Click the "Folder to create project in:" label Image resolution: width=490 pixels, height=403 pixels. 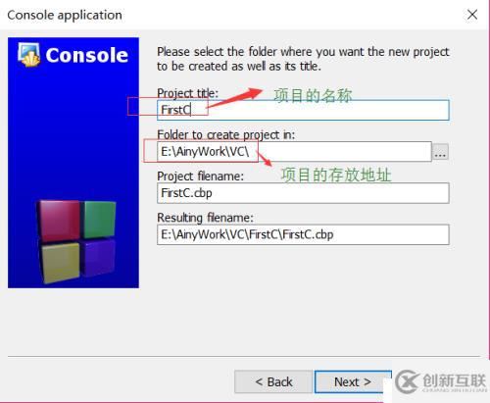[226, 134]
